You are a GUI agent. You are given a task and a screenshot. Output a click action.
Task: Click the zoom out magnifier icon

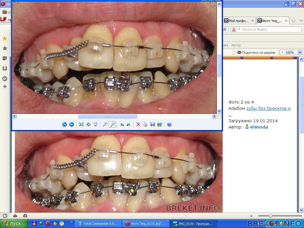pos(112,124)
